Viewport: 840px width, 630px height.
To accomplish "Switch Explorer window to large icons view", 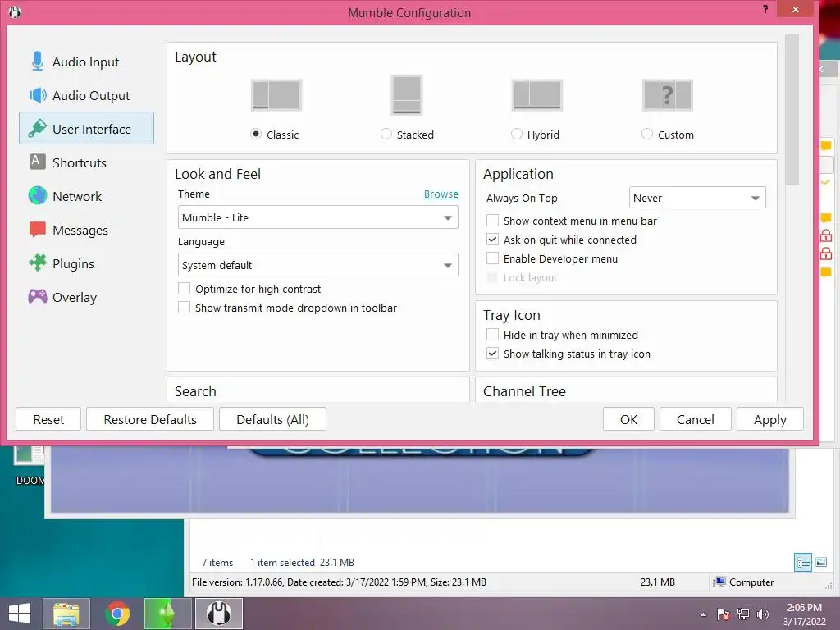I will [821, 563].
